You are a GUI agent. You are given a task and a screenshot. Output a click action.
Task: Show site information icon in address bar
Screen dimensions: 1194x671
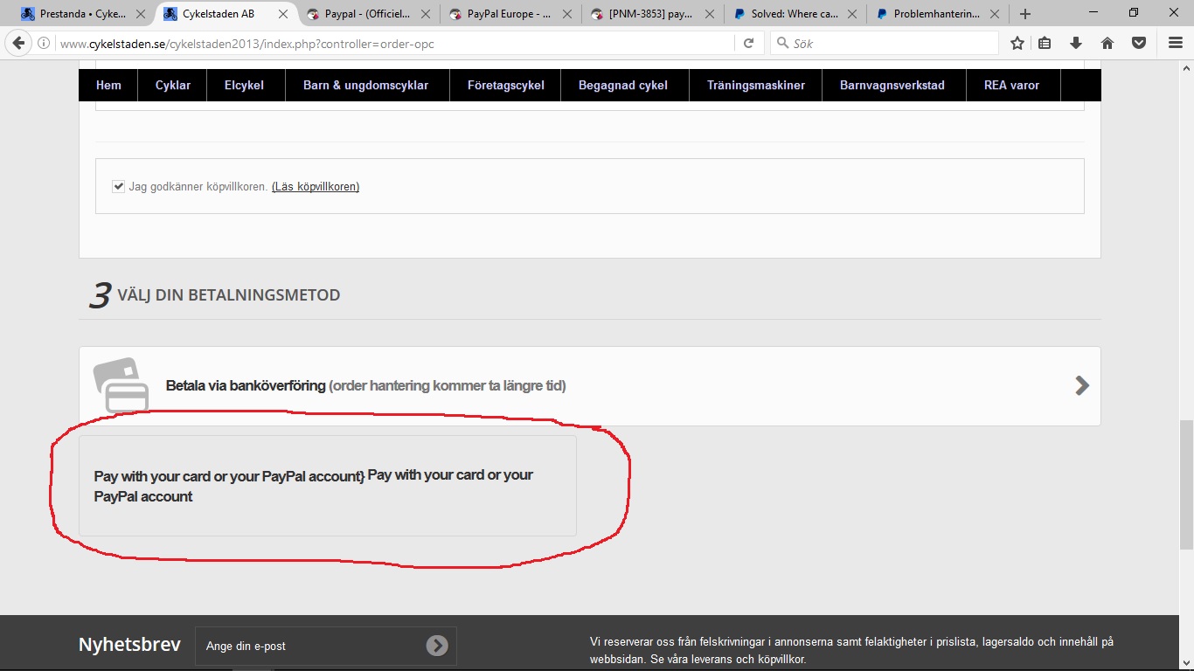[x=44, y=44]
